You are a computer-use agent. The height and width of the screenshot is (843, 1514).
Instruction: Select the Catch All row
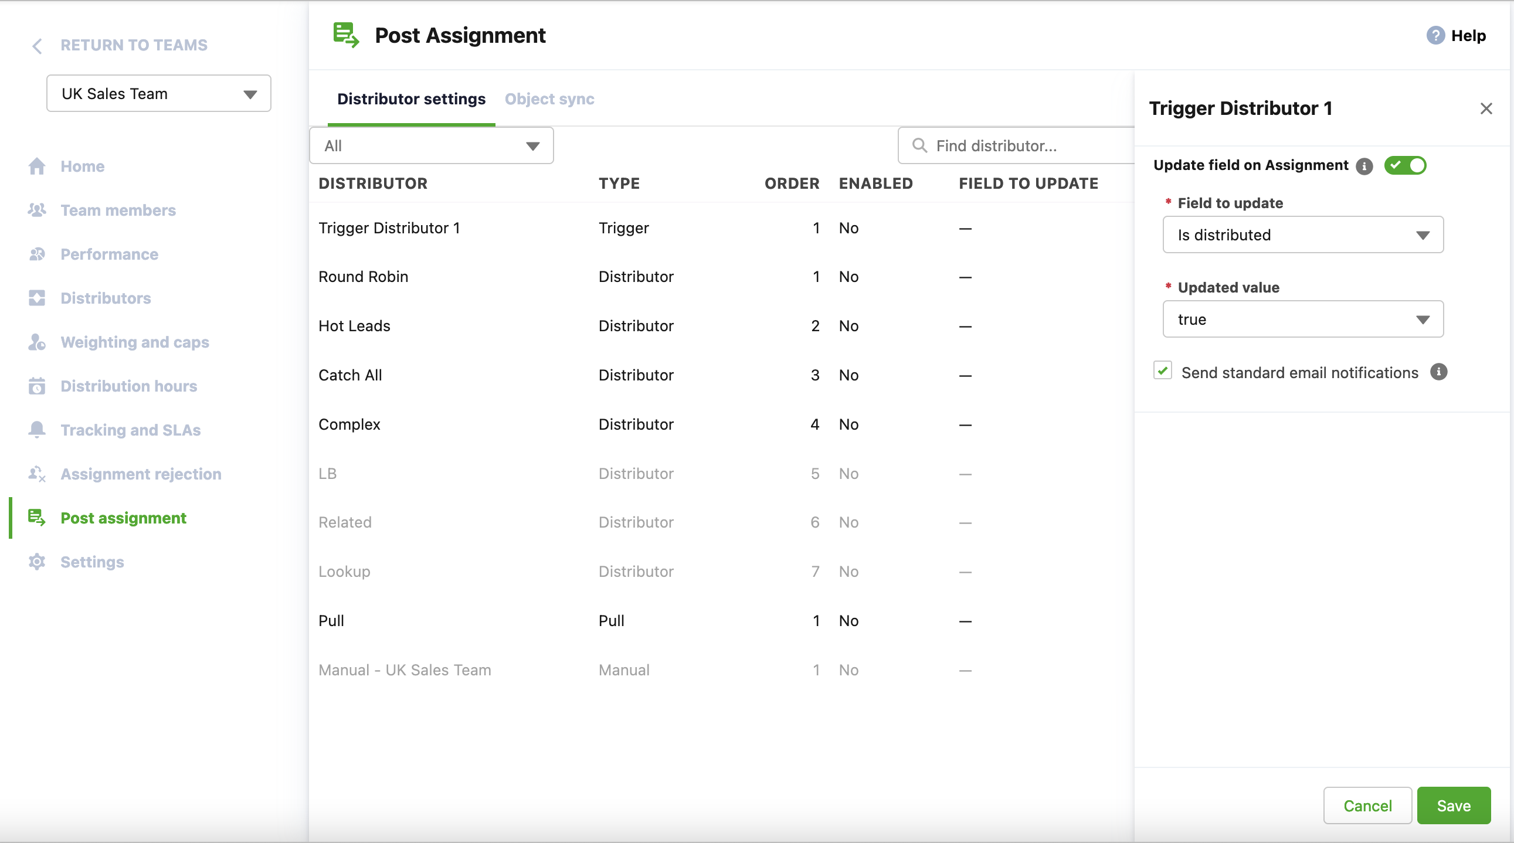pos(721,375)
